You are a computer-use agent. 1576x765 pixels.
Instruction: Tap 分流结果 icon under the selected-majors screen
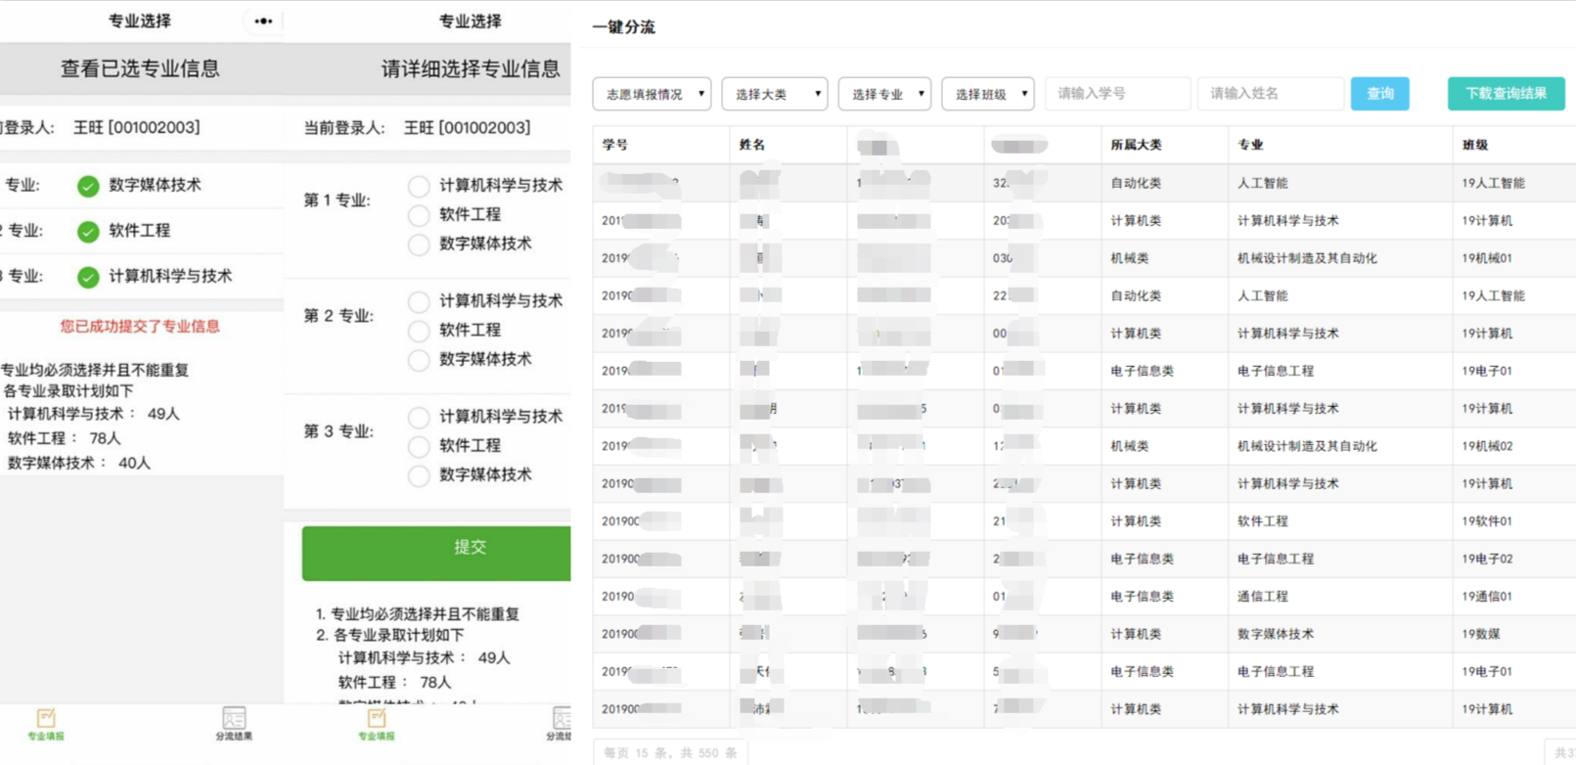coord(234,724)
